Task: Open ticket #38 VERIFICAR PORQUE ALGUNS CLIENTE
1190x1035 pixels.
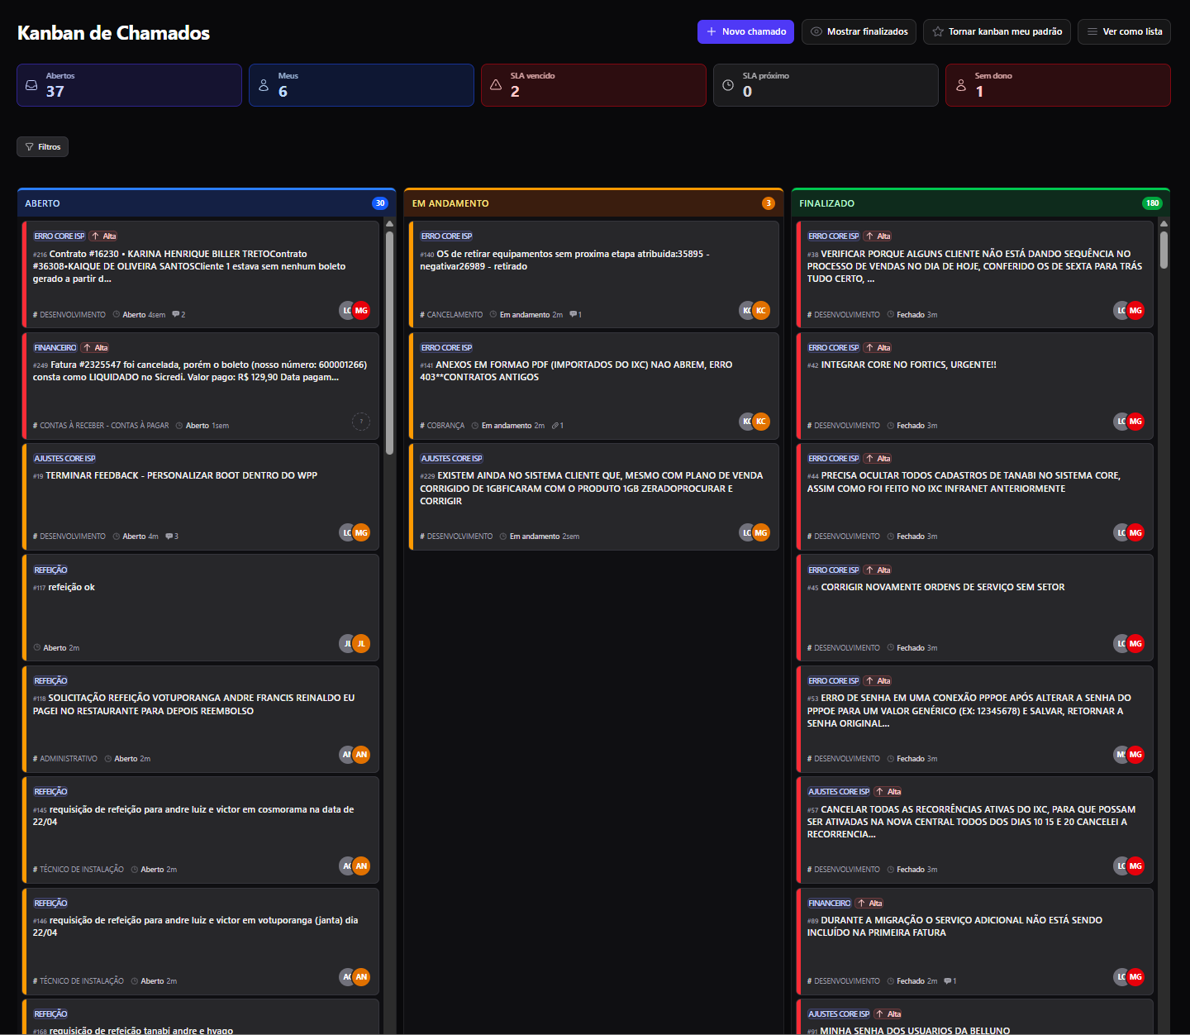Action: (975, 274)
